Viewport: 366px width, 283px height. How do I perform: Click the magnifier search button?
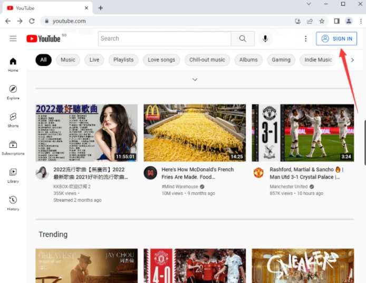[243, 39]
